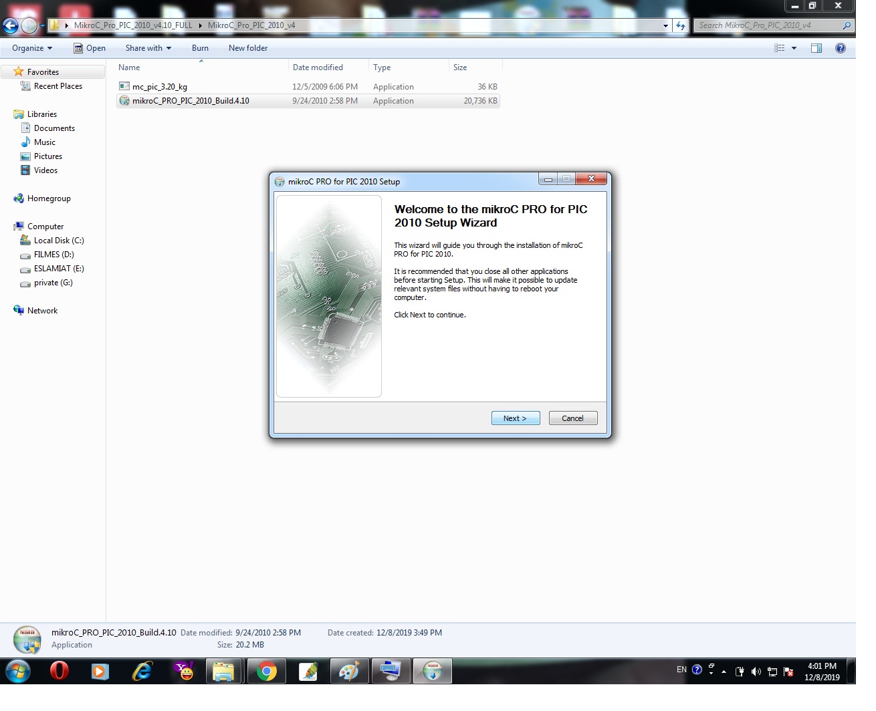Open Recent Places in navigation pane
The width and height of the screenshot is (876, 711).
[51, 86]
